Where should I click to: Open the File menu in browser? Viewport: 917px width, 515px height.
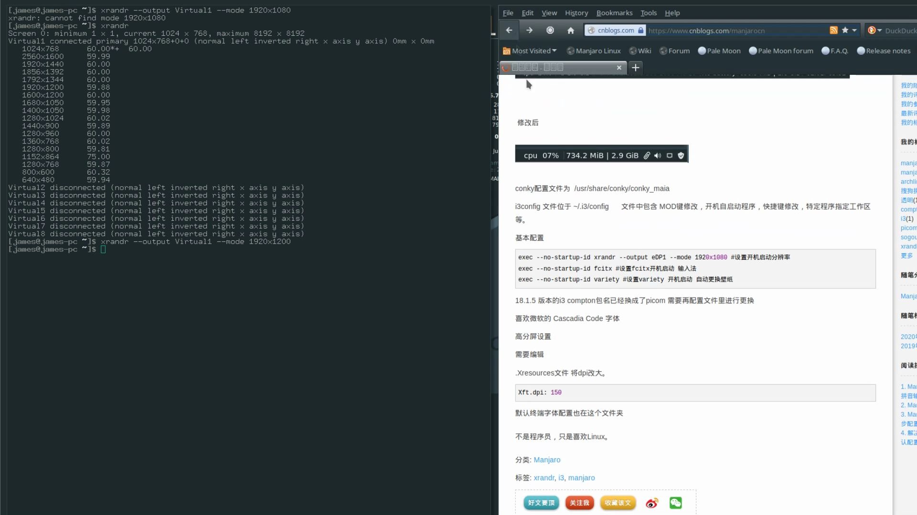[508, 12]
